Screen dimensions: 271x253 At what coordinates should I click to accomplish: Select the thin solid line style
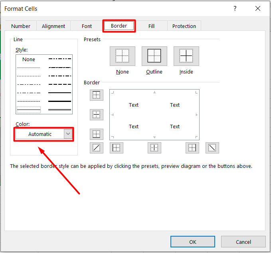(29, 110)
